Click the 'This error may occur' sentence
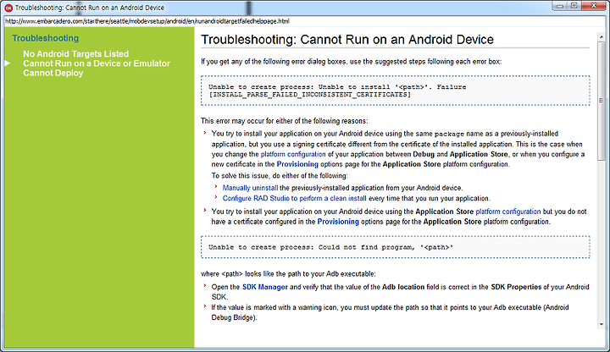The height and width of the screenshot is (352, 610). click(284, 121)
